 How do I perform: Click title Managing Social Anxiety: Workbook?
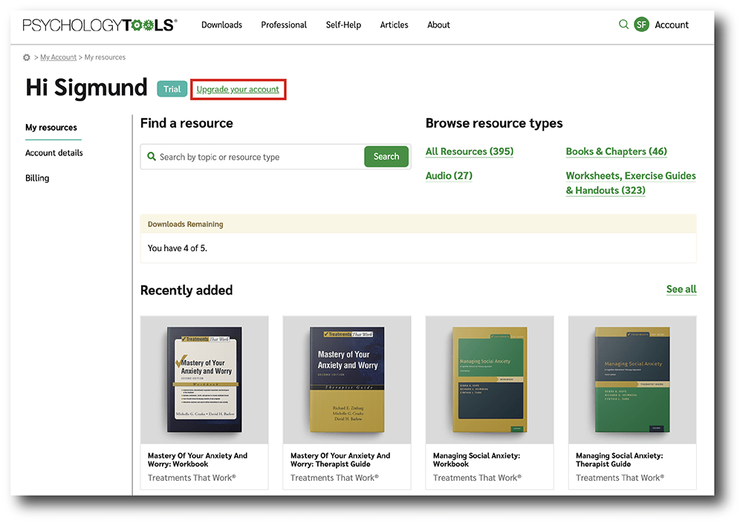[477, 460]
